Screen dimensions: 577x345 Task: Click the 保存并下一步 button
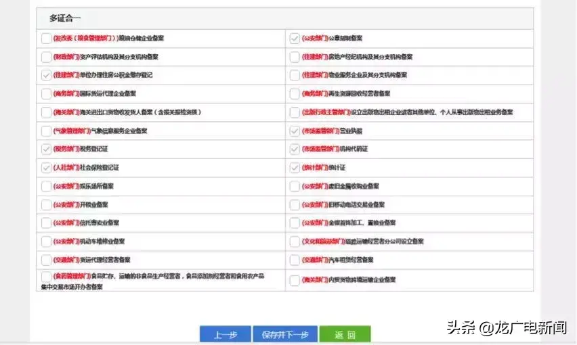(x=284, y=334)
